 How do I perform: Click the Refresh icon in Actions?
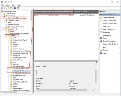point(101,50)
